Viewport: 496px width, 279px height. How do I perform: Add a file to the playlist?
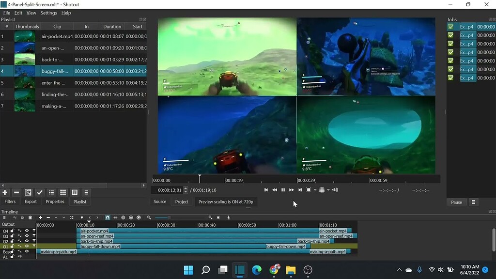tap(5, 193)
